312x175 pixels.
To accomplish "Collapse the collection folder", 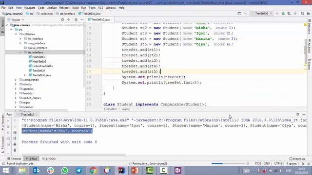I will [x=16, y=34].
